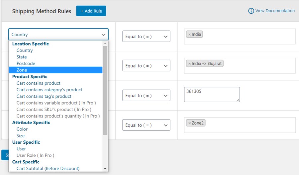Viewport: 299px width, 175px height.
Task: Open the Equal to dropdown in Gujarat row
Action: tap(146, 66)
